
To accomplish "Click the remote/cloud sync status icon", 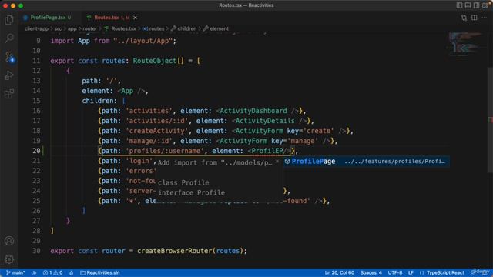I will click(x=34, y=272).
